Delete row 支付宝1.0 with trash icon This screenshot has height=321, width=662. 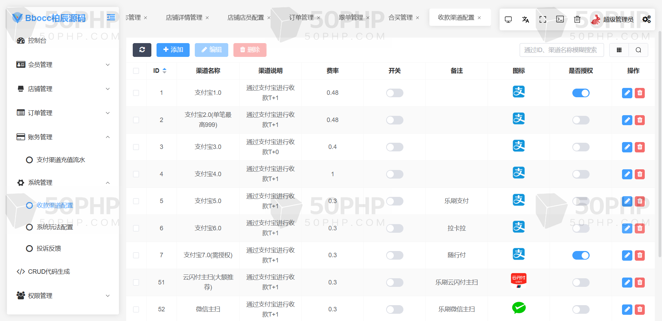(x=640, y=93)
